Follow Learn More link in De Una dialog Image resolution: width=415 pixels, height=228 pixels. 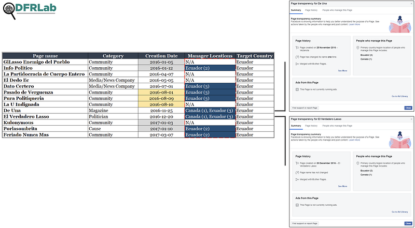click(x=354, y=24)
